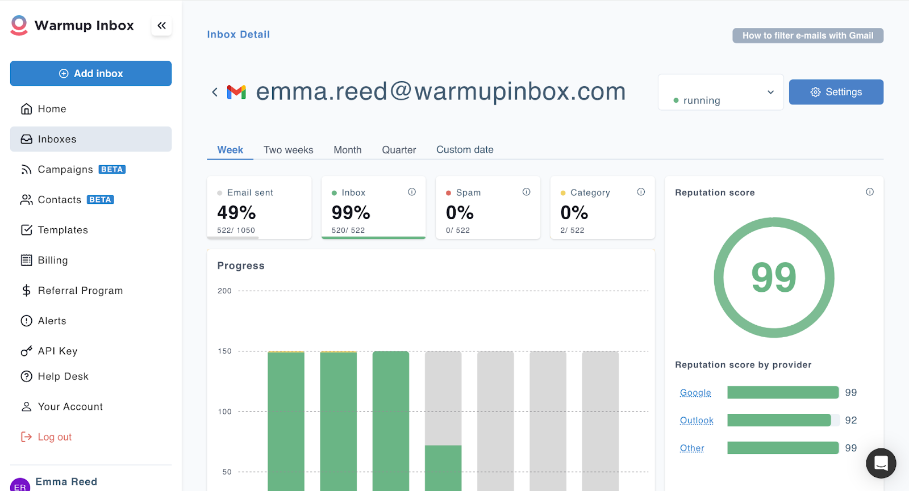Collapse the sidebar with double-chevron icon
The width and height of the screenshot is (909, 491).
pos(161,26)
